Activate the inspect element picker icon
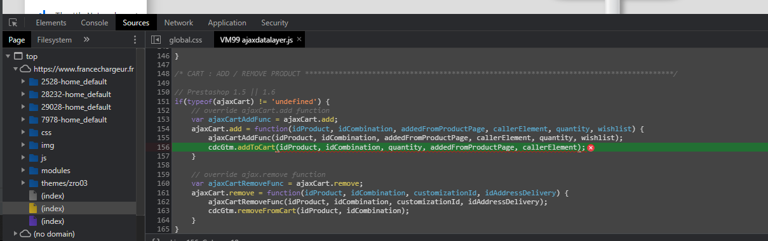This screenshot has height=241, width=768. pyautogui.click(x=13, y=23)
